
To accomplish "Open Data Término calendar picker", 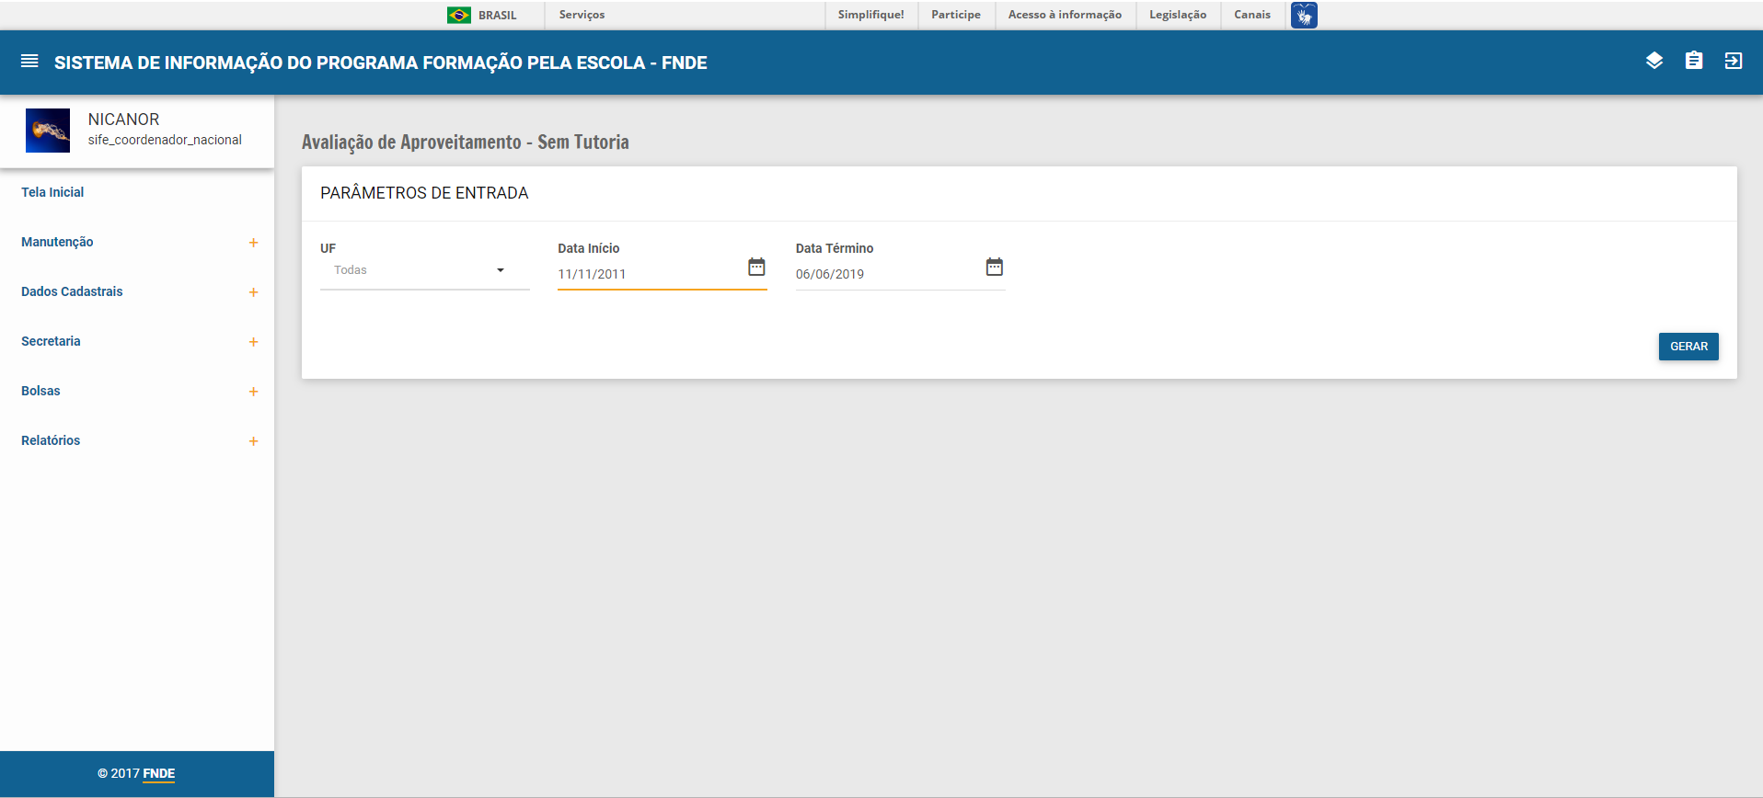I will point(994,267).
